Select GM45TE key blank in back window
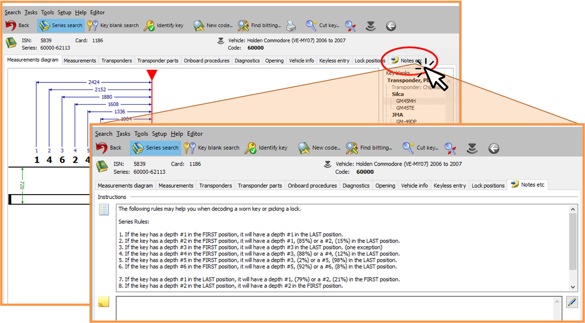 [x=405, y=108]
